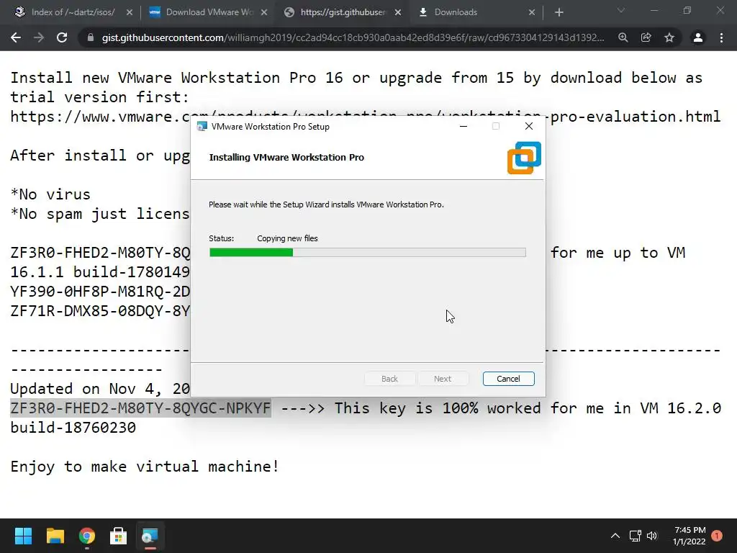The image size is (737, 553).
Task: Close the Index of /~dartz/isos/ tab
Action: (x=130, y=13)
